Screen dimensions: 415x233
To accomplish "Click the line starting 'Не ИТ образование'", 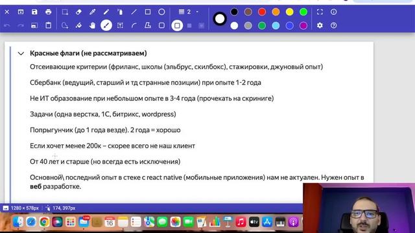I will tap(152, 98).
